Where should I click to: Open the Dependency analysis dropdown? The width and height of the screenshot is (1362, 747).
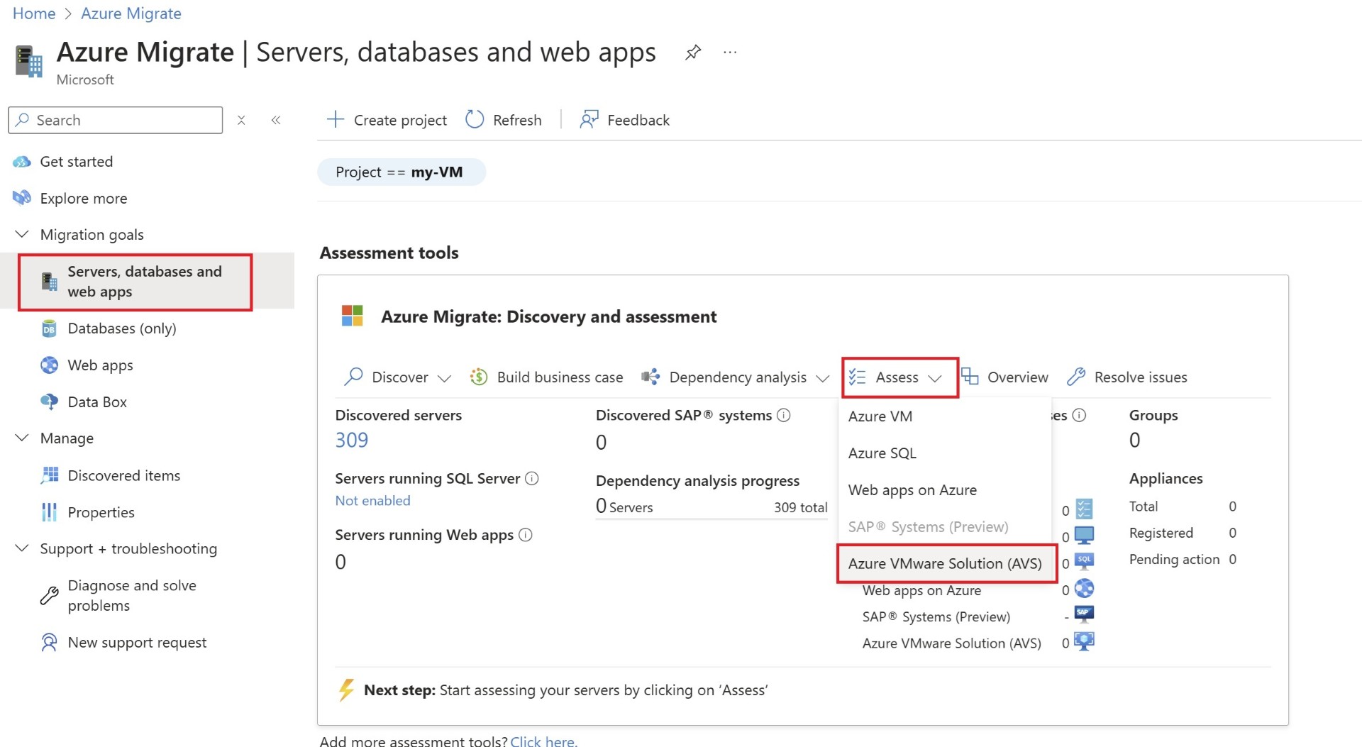coord(735,377)
